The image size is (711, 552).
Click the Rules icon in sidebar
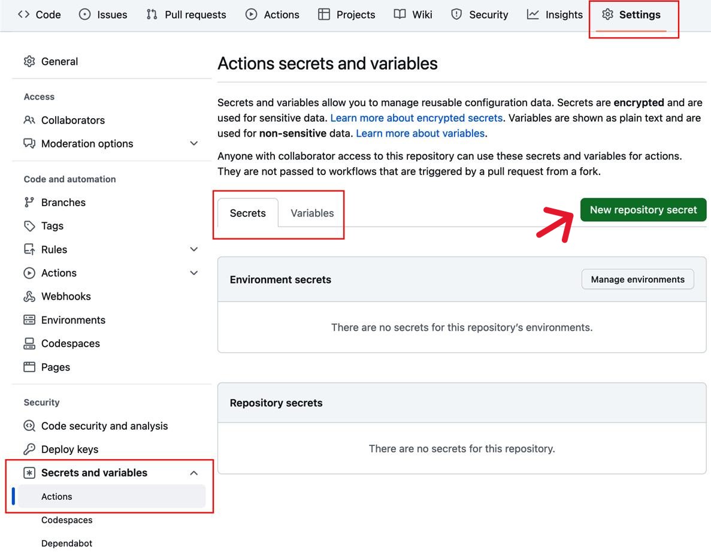29,249
